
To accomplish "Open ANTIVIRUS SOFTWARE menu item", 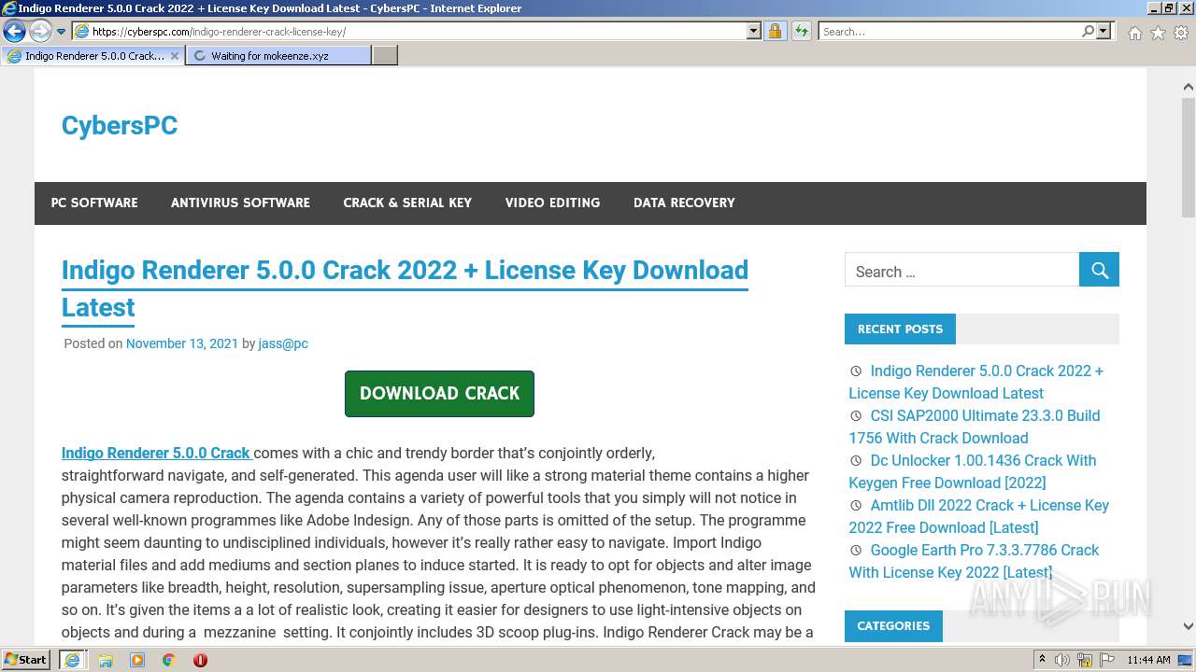I will [240, 203].
